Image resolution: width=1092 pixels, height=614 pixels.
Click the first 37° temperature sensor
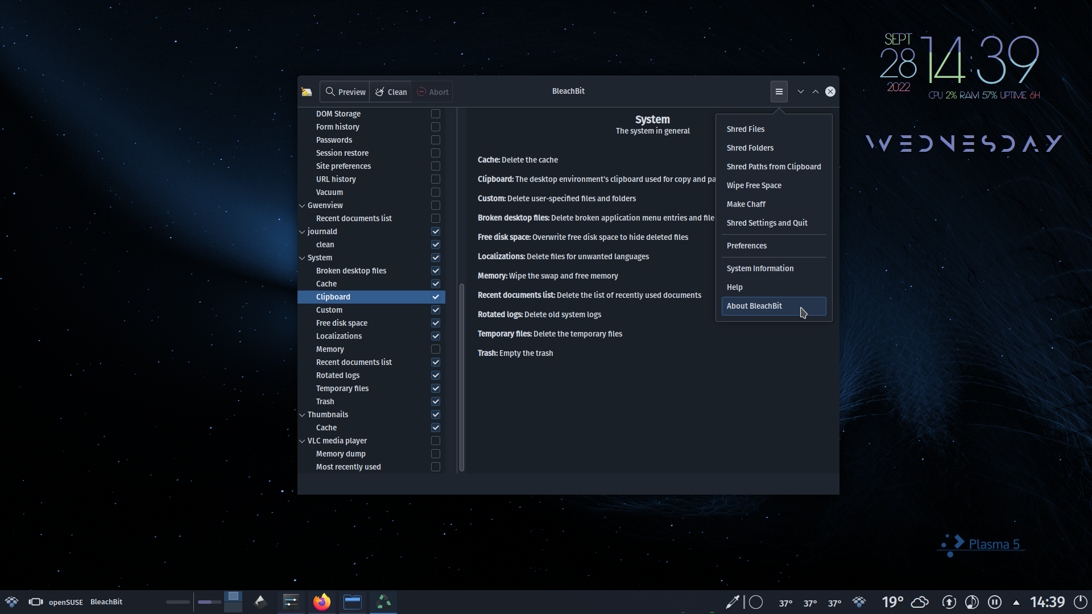(x=786, y=603)
